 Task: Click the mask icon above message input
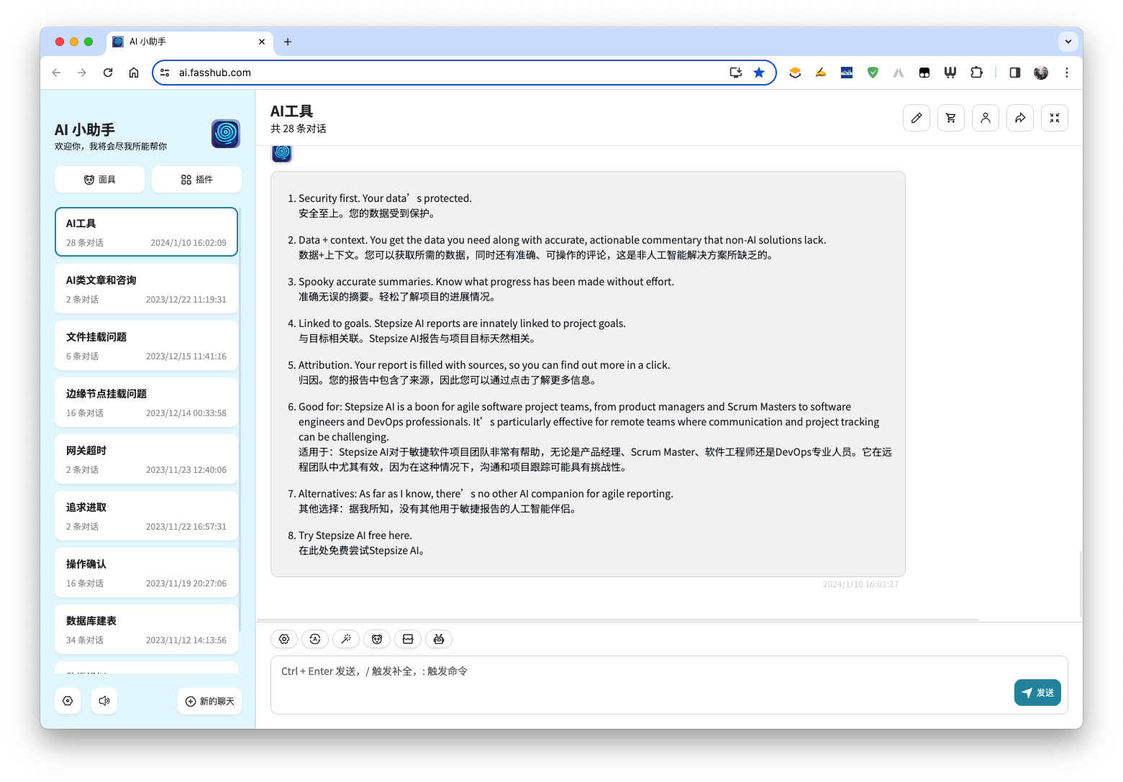click(377, 639)
